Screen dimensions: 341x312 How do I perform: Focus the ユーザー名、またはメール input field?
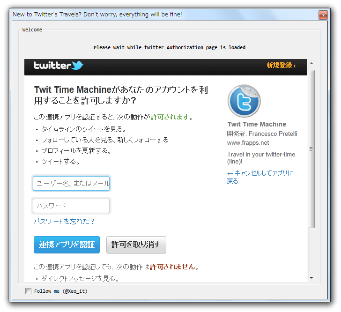tap(71, 184)
